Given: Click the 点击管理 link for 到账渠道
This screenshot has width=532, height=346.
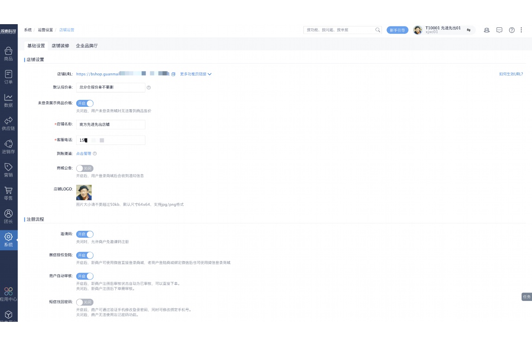Looking at the screenshot, I should [x=83, y=153].
